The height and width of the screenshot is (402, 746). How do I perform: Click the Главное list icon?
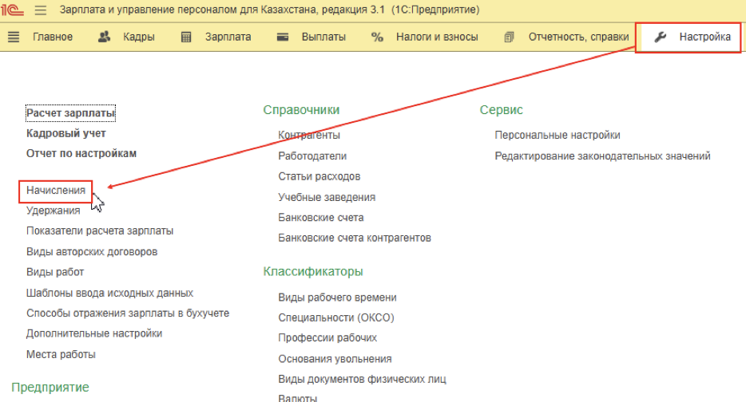tap(14, 37)
